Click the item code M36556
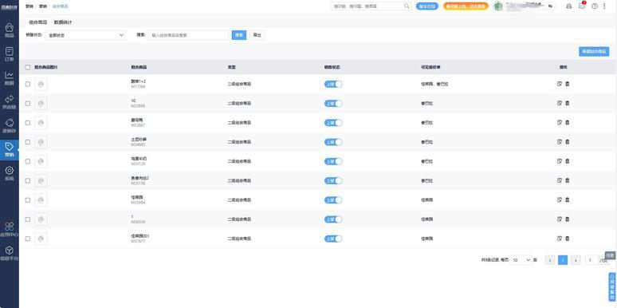 pos(138,222)
